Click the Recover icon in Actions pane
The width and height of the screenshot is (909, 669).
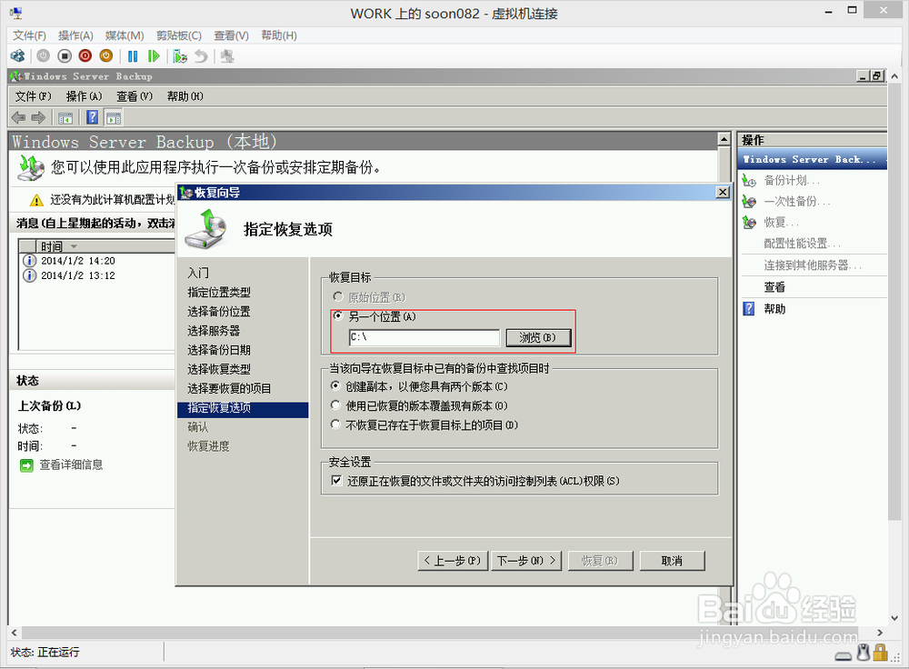pos(749,222)
